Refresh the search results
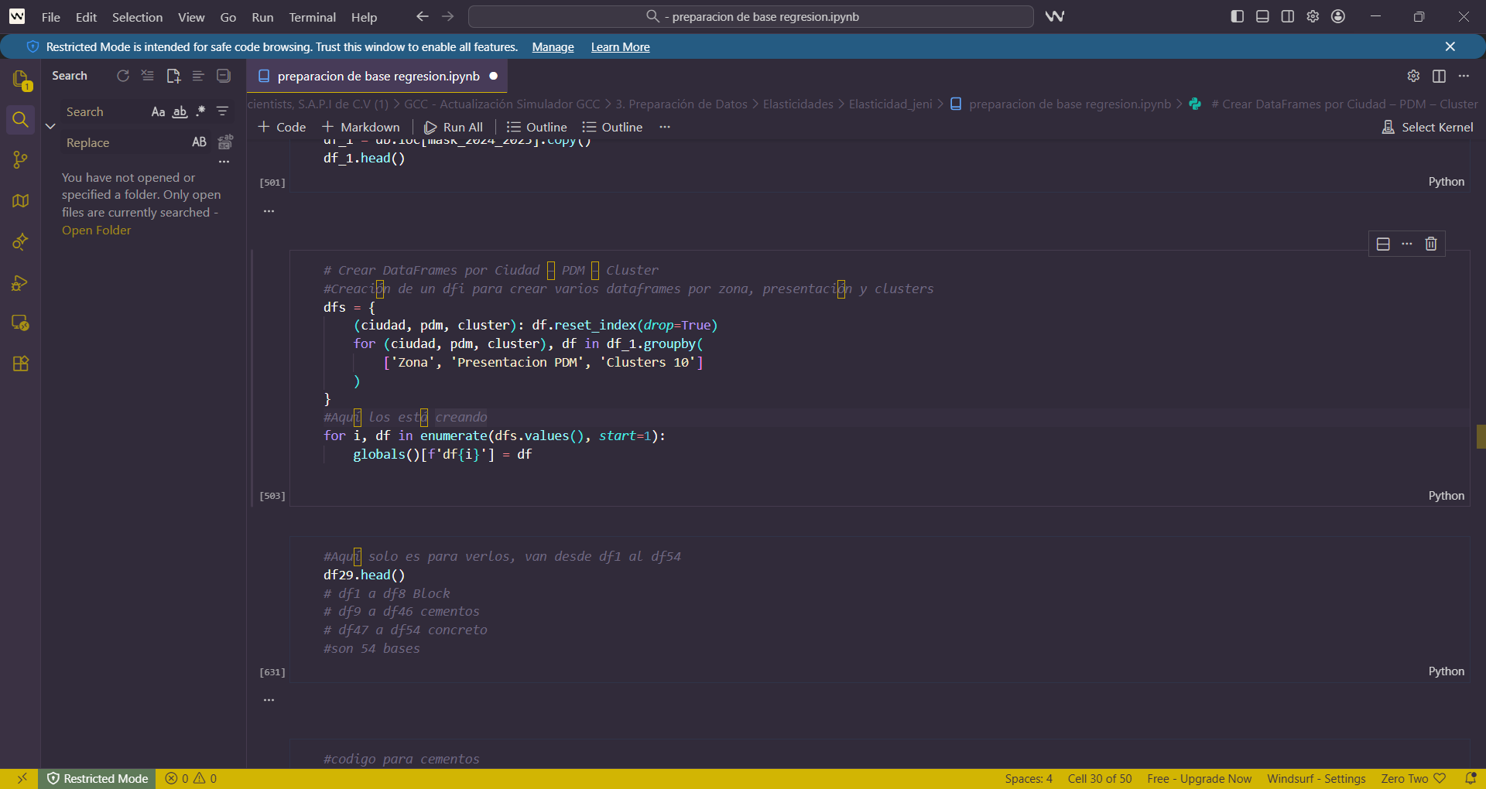 pyautogui.click(x=123, y=76)
